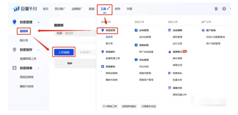Click the 创意制作 icon in tools menu
238x115 pixels.
tap(103, 52)
